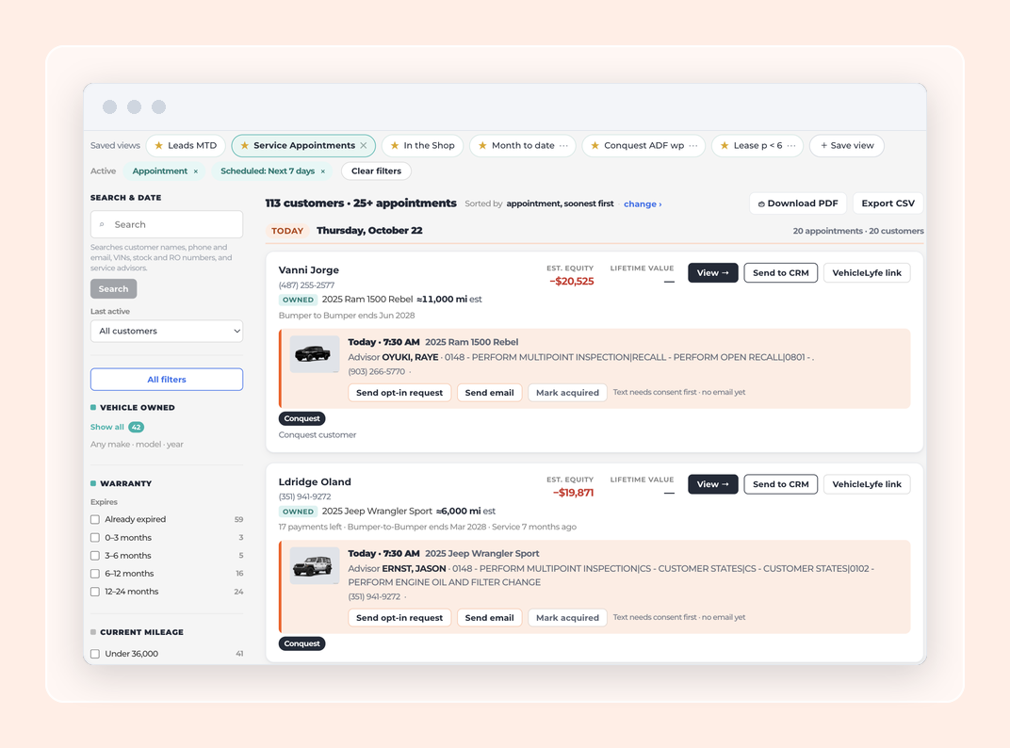Click the -$20,525 equity value
The width and height of the screenshot is (1010, 748).
tap(571, 282)
